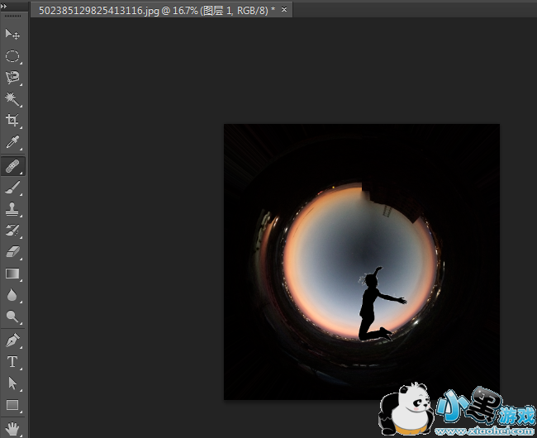Close the 502385129825413116.jpg document tab

pyautogui.click(x=284, y=10)
